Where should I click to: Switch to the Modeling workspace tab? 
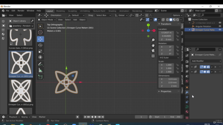tap(60, 11)
